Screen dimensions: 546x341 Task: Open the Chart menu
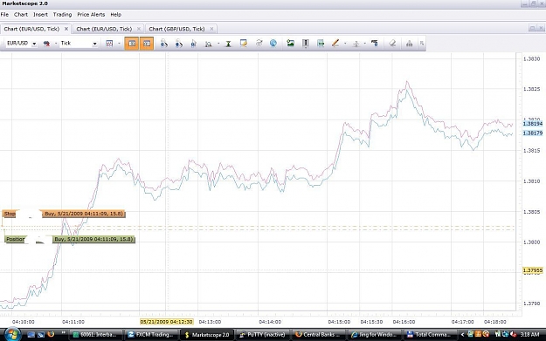point(21,15)
